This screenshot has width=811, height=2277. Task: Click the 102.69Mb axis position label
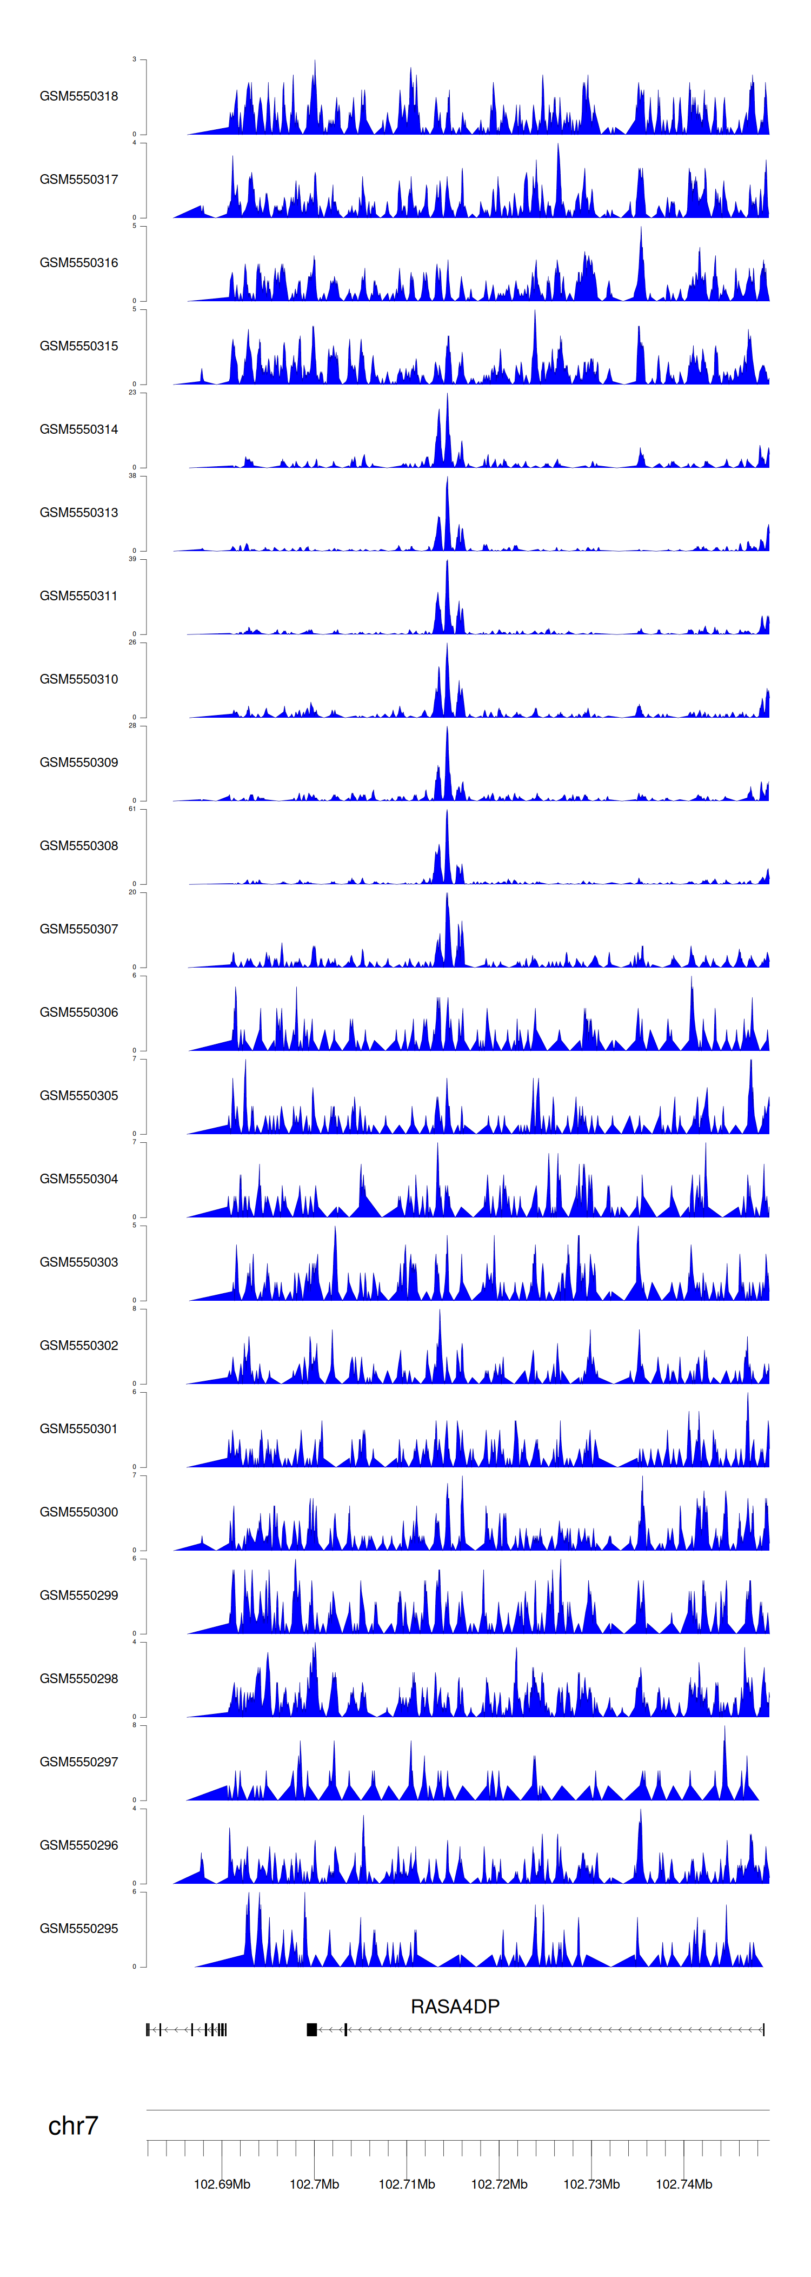coord(222,2184)
